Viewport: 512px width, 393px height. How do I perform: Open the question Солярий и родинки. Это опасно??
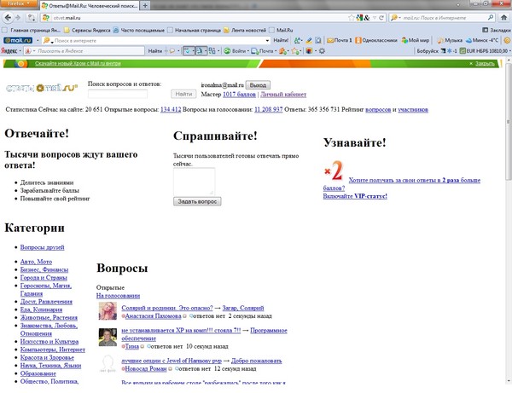(167, 308)
